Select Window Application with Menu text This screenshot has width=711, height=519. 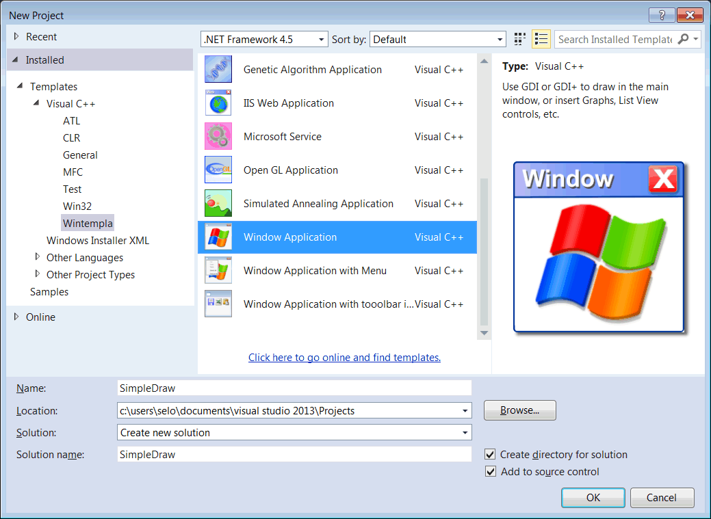coord(315,271)
